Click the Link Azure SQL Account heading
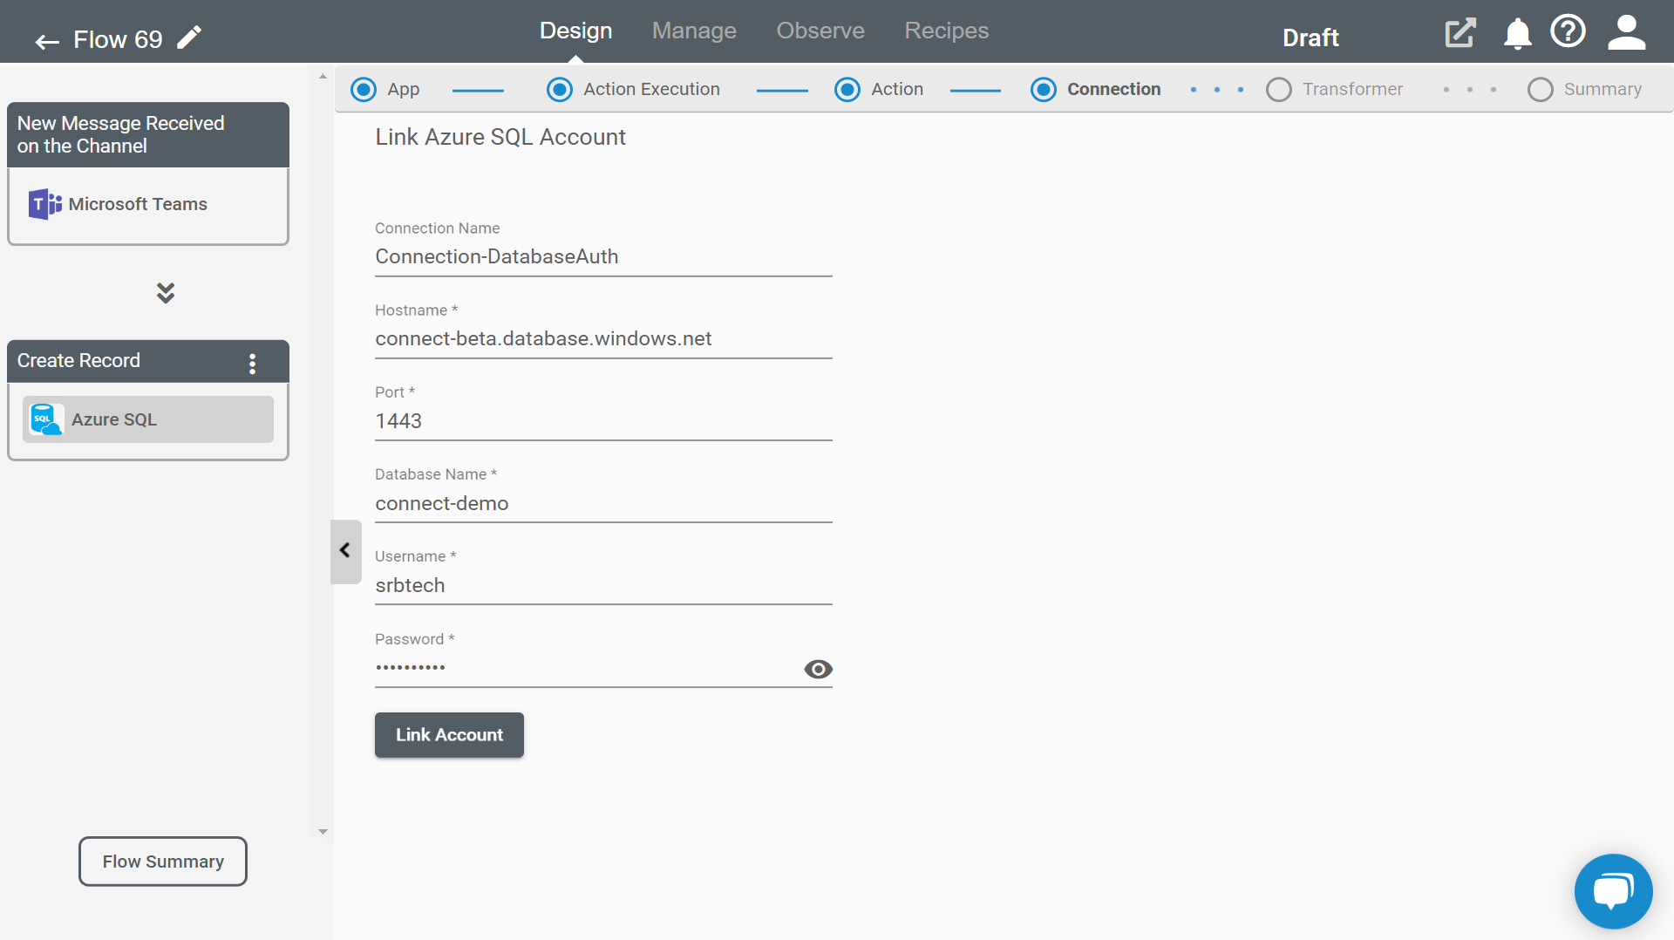This screenshot has height=940, width=1674. 500,138
